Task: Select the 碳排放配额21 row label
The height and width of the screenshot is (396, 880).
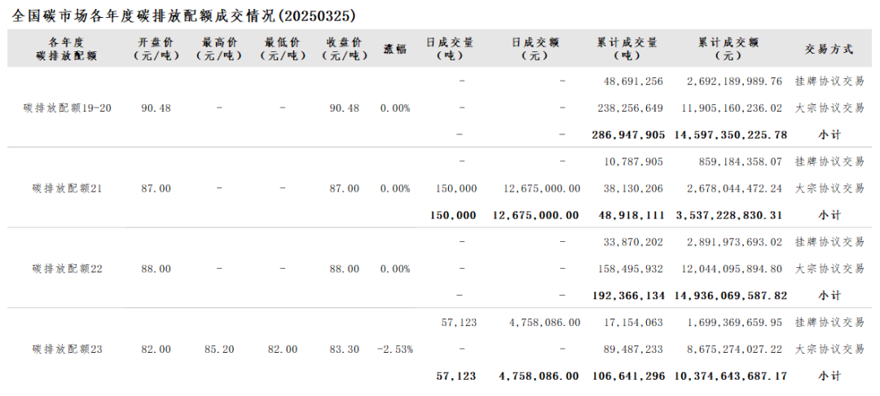Action: [68, 188]
